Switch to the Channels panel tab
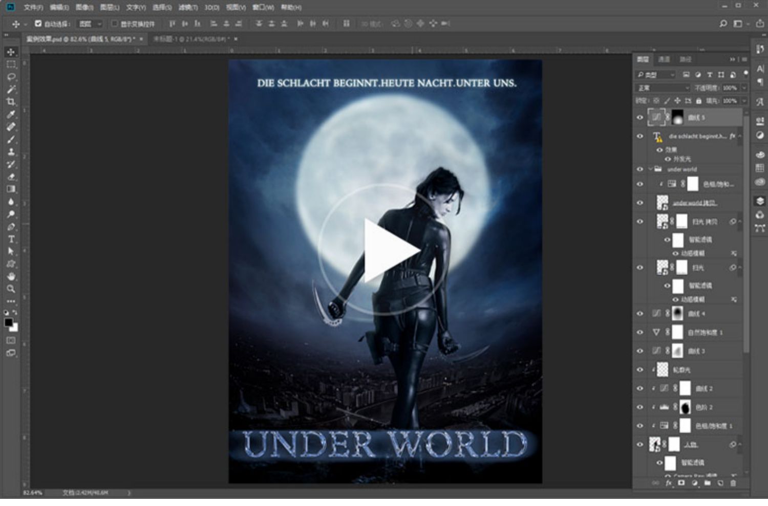The height and width of the screenshot is (506, 768). pyautogui.click(x=664, y=59)
